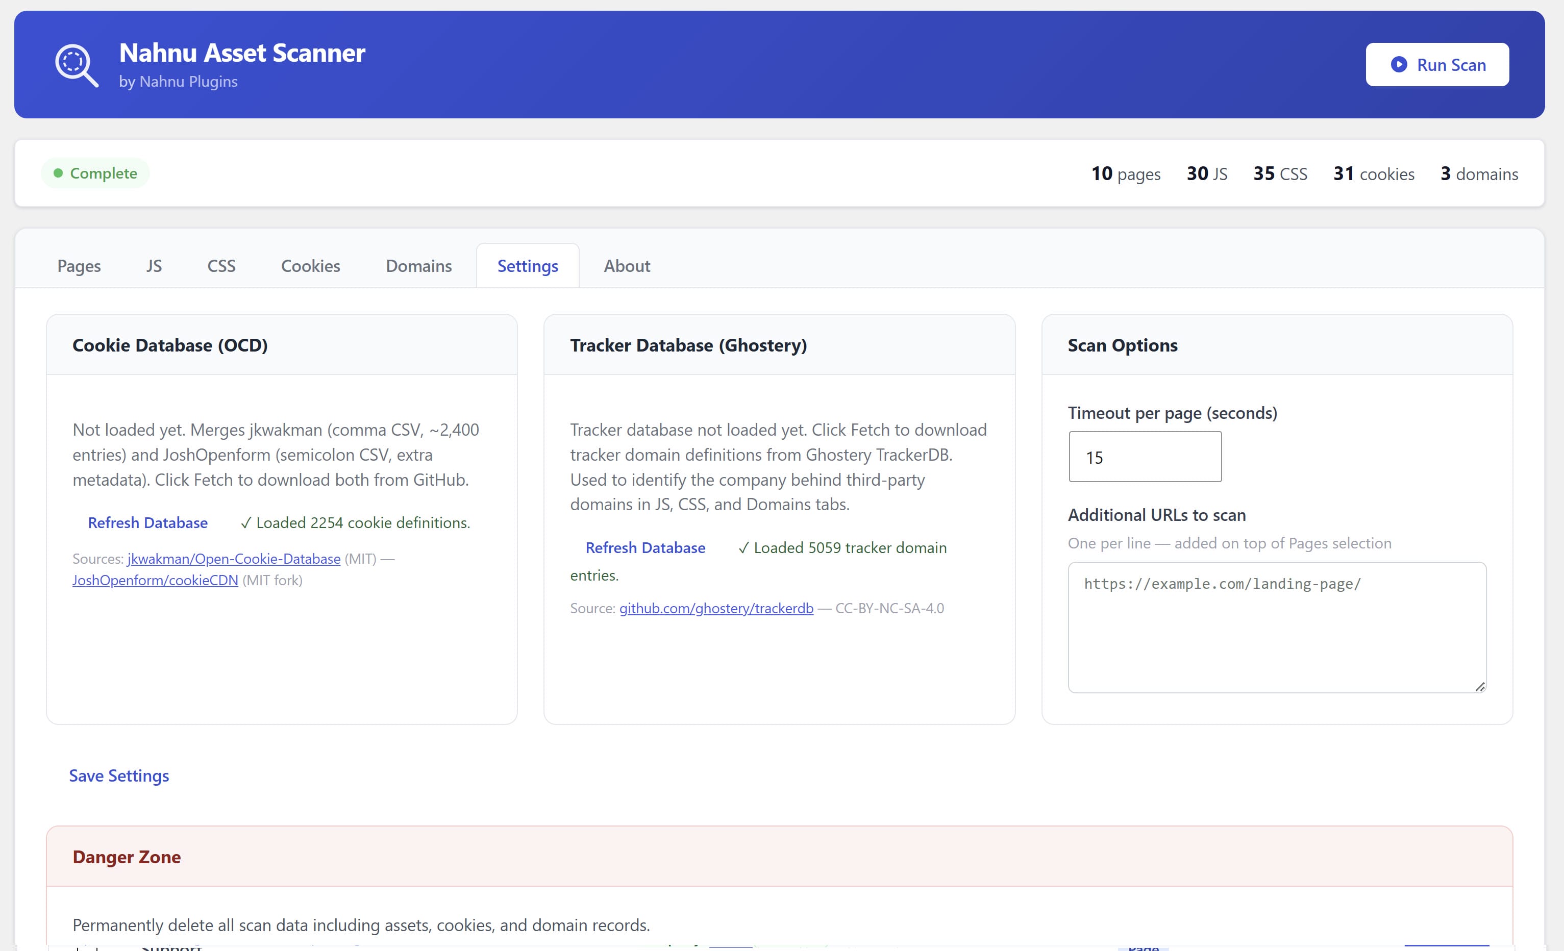This screenshot has height=951, width=1564.
Task: Click the green Complete status badge
Action: [95, 173]
